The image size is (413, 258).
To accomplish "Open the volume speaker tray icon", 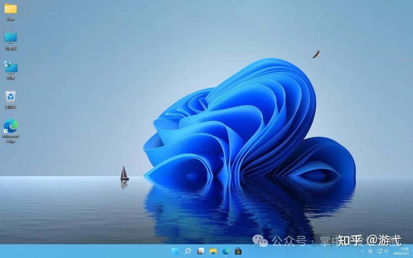I will pos(386,251).
